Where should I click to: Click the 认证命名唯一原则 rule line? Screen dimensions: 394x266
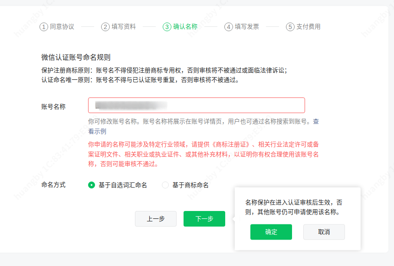(140, 80)
